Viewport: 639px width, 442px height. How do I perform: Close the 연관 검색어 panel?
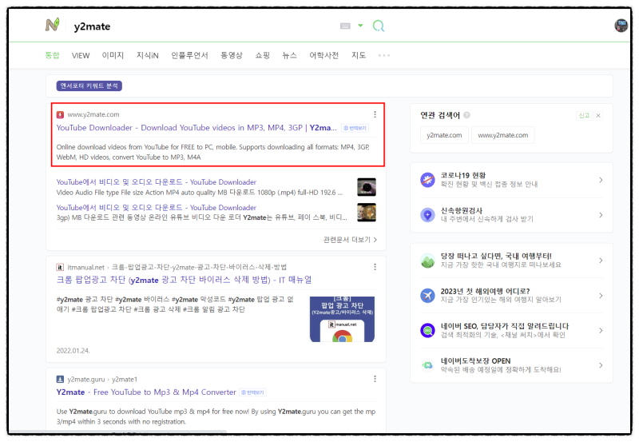598,115
